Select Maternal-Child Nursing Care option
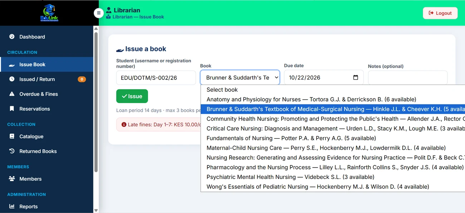This screenshot has height=213, width=465. 333,147
